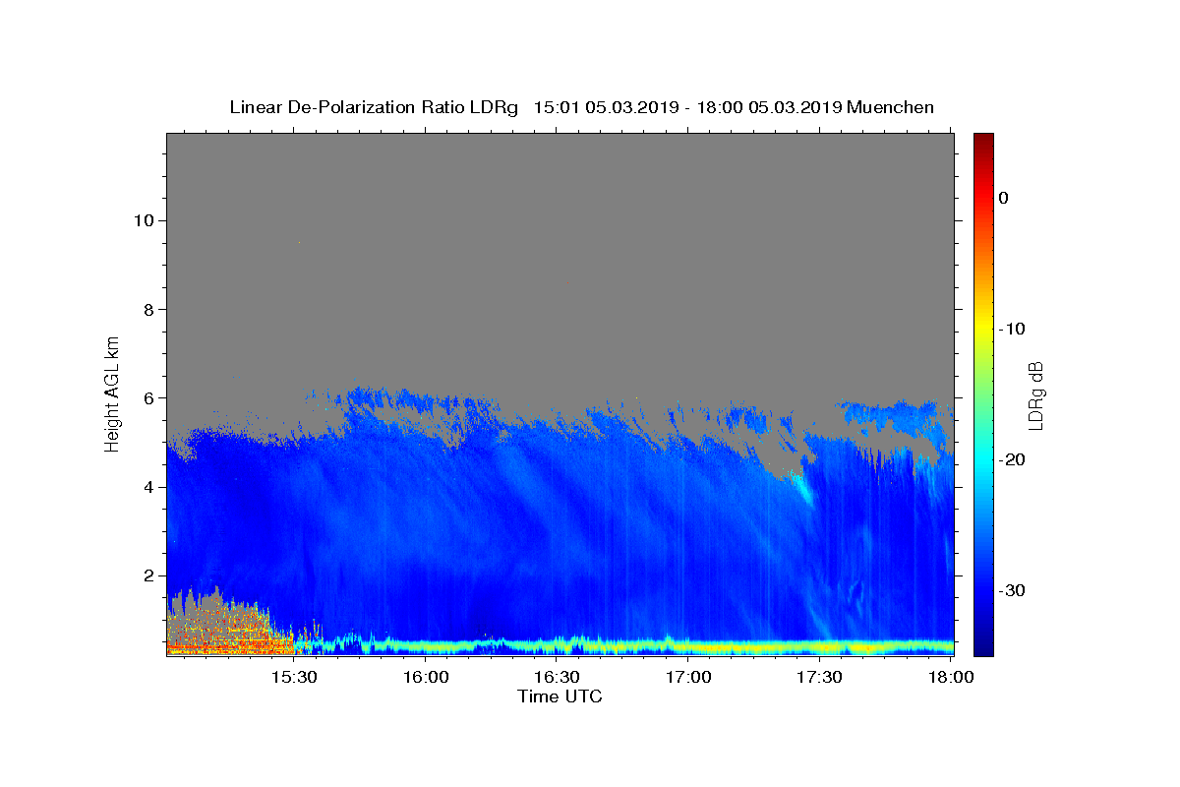
Task: Click the colorbar -10 label
Action: (x=1012, y=329)
